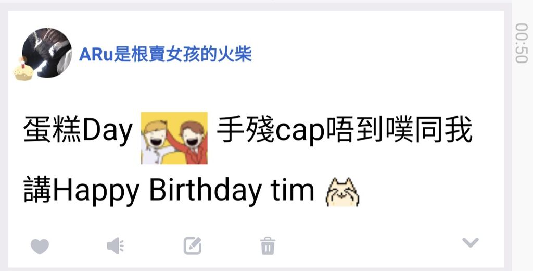The image size is (533, 271).
Task: Expand post options with the down chevron
Action: click(x=471, y=242)
